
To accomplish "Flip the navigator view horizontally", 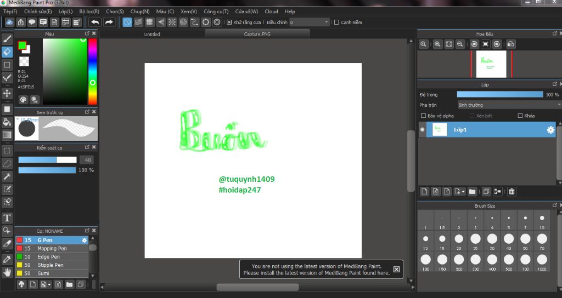I will coord(511,44).
